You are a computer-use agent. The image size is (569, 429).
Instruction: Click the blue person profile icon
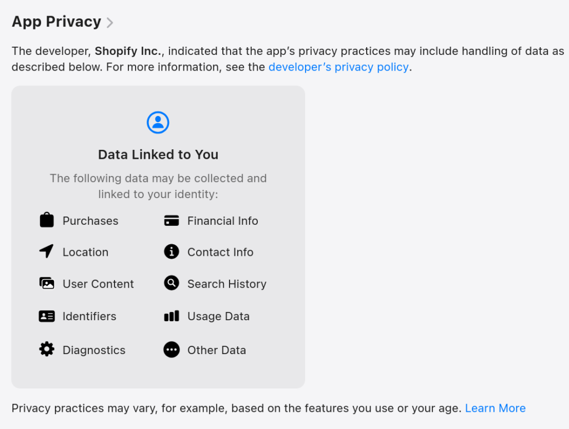click(158, 122)
